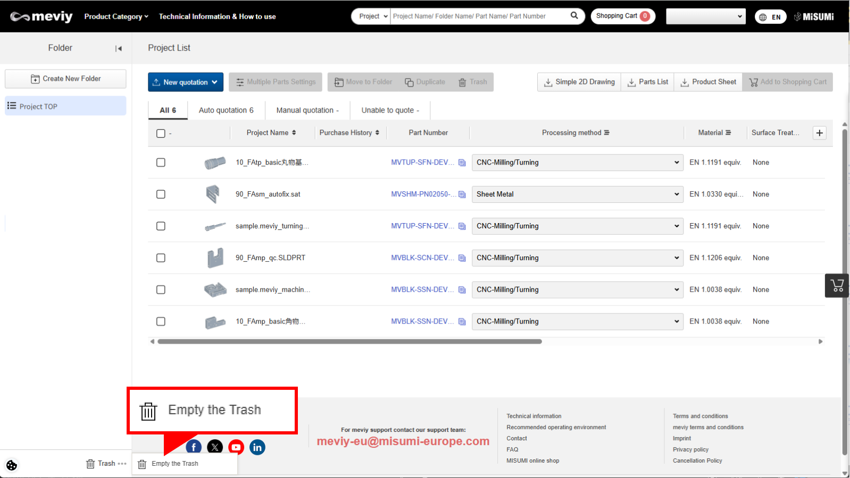Click the Create New Folder button
This screenshot has height=478, width=850.
65,79
